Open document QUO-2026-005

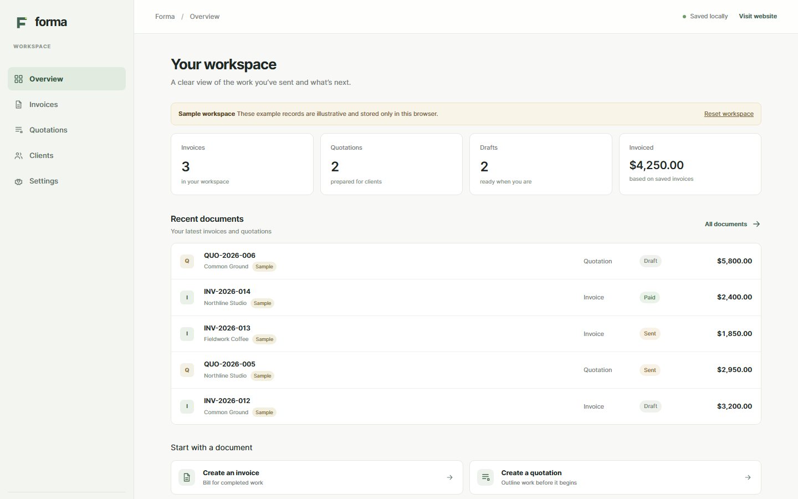tap(466, 370)
